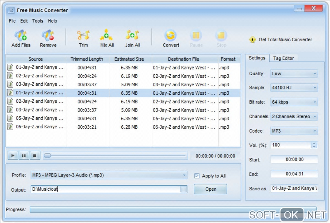
Task: Click the Join All icon
Action: pos(132,36)
